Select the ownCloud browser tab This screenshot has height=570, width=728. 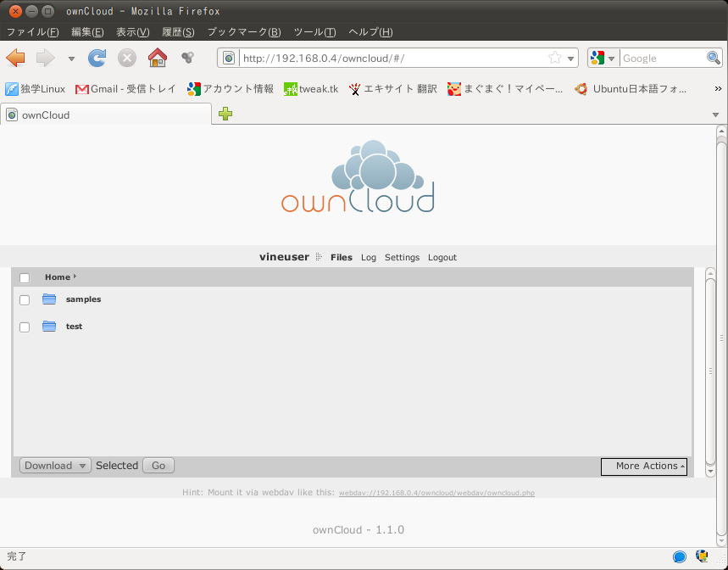coord(106,115)
